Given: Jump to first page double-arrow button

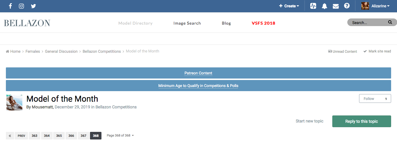Looking at the screenshot, I should click(x=10, y=136).
